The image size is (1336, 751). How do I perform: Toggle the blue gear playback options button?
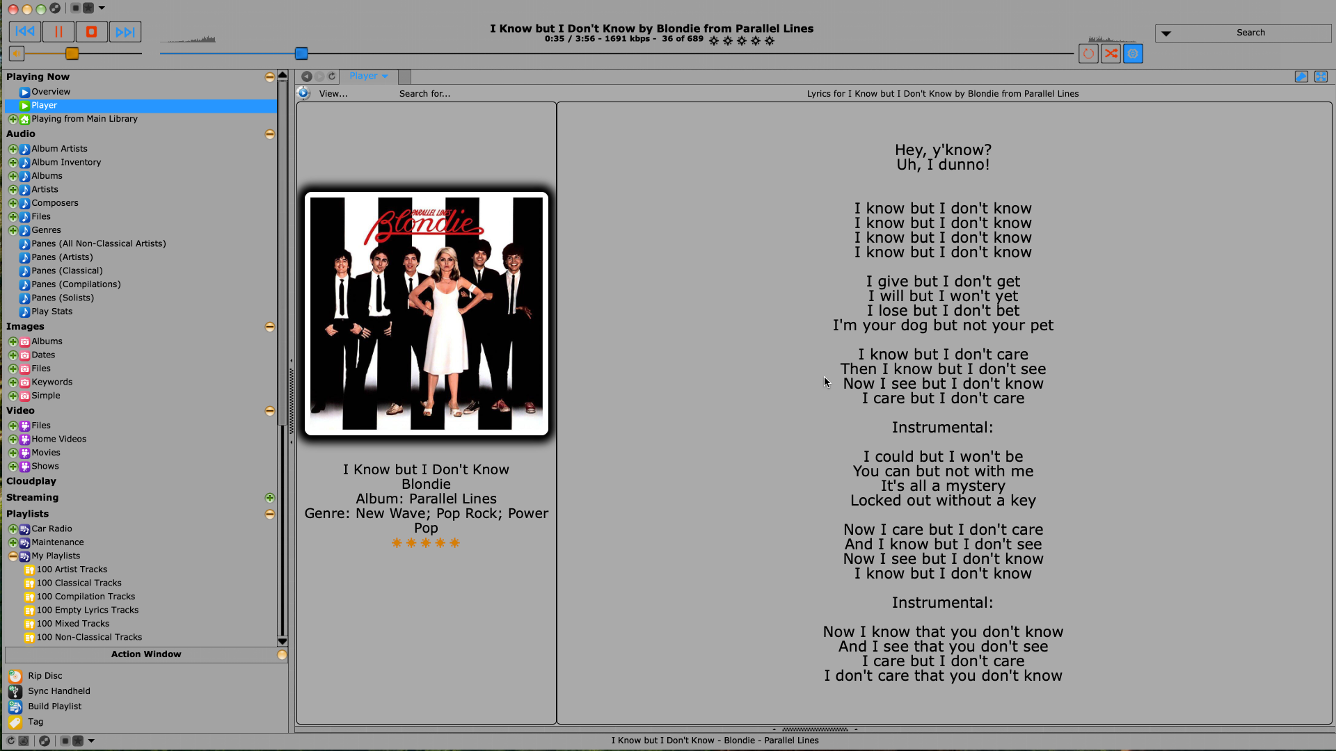pyautogui.click(x=1133, y=54)
